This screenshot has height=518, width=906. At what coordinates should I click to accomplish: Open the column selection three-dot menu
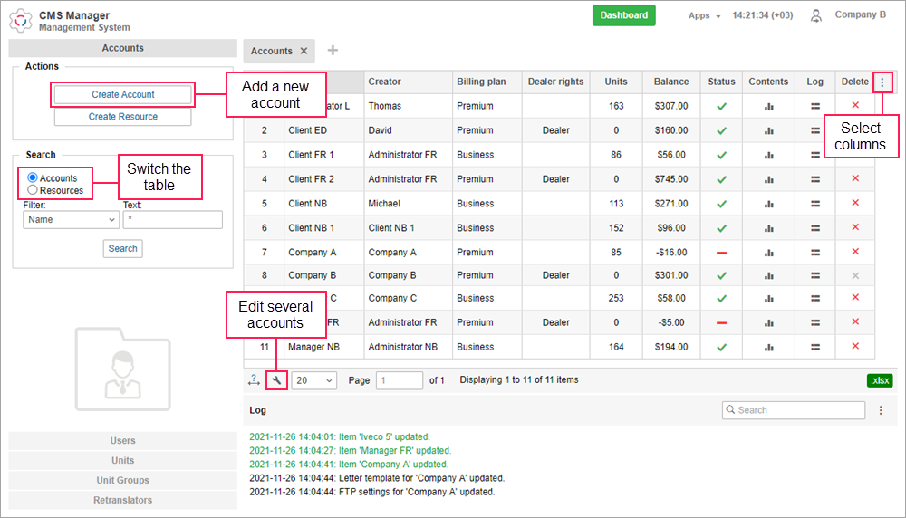pos(882,82)
